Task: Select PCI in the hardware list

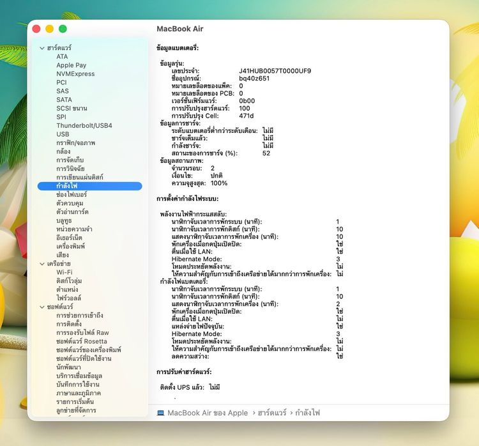Action: [61, 82]
